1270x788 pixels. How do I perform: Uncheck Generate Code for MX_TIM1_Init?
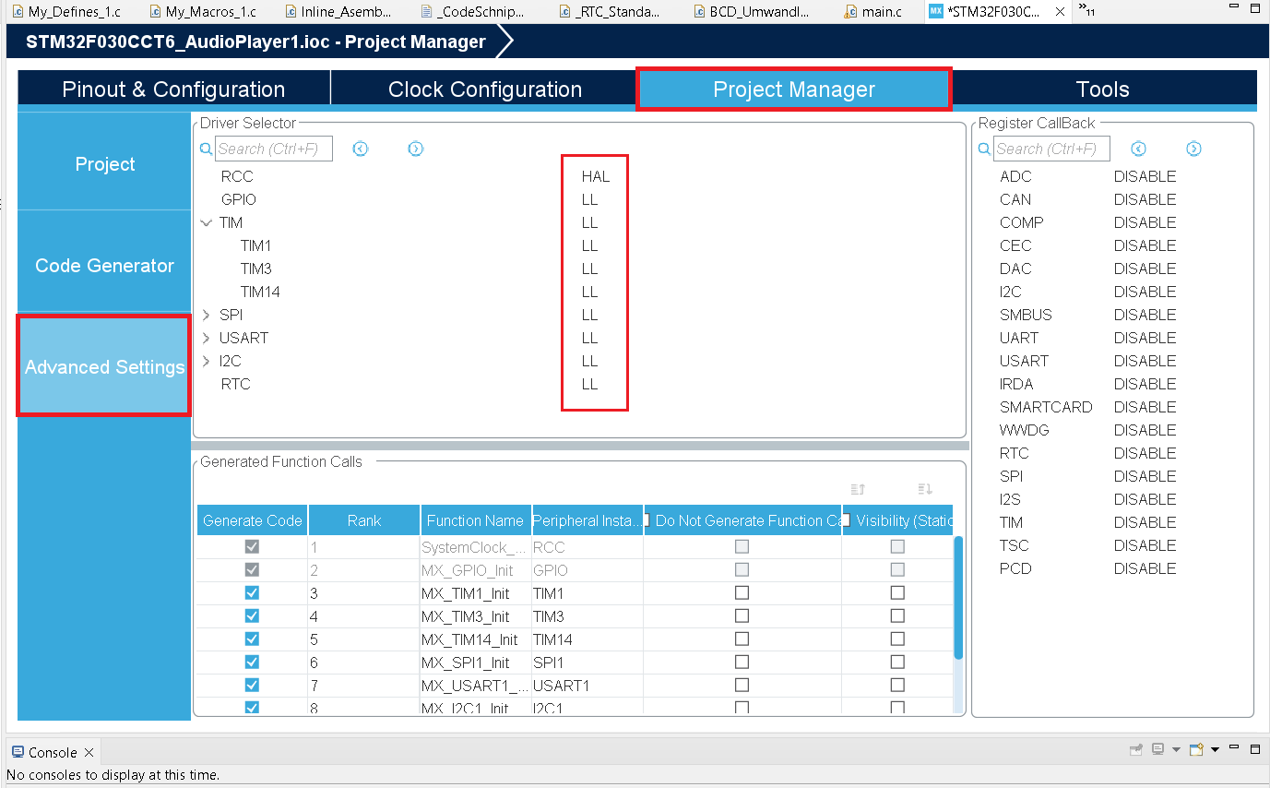[252, 592]
